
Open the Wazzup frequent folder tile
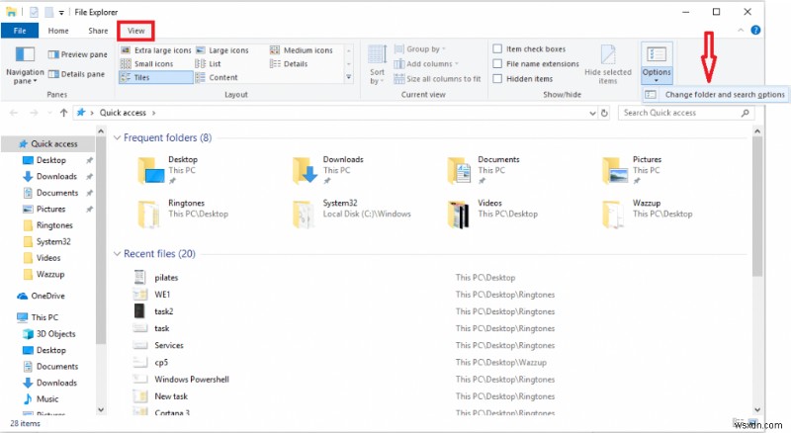[x=647, y=214]
